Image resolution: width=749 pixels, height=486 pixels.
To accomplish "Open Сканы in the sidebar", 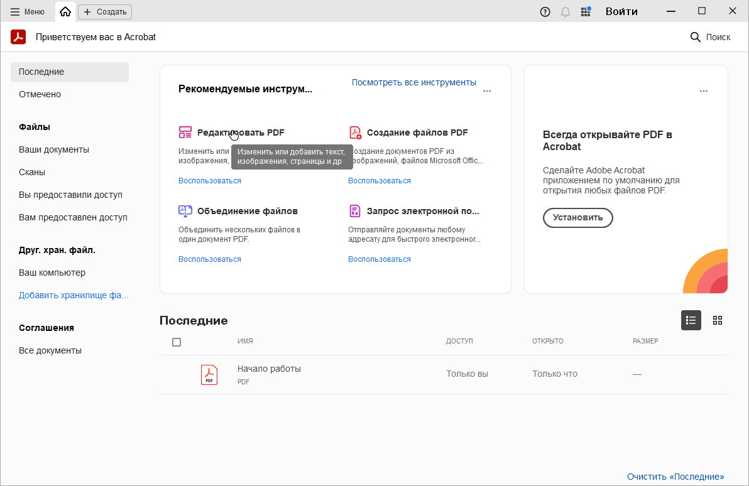I will pos(32,172).
